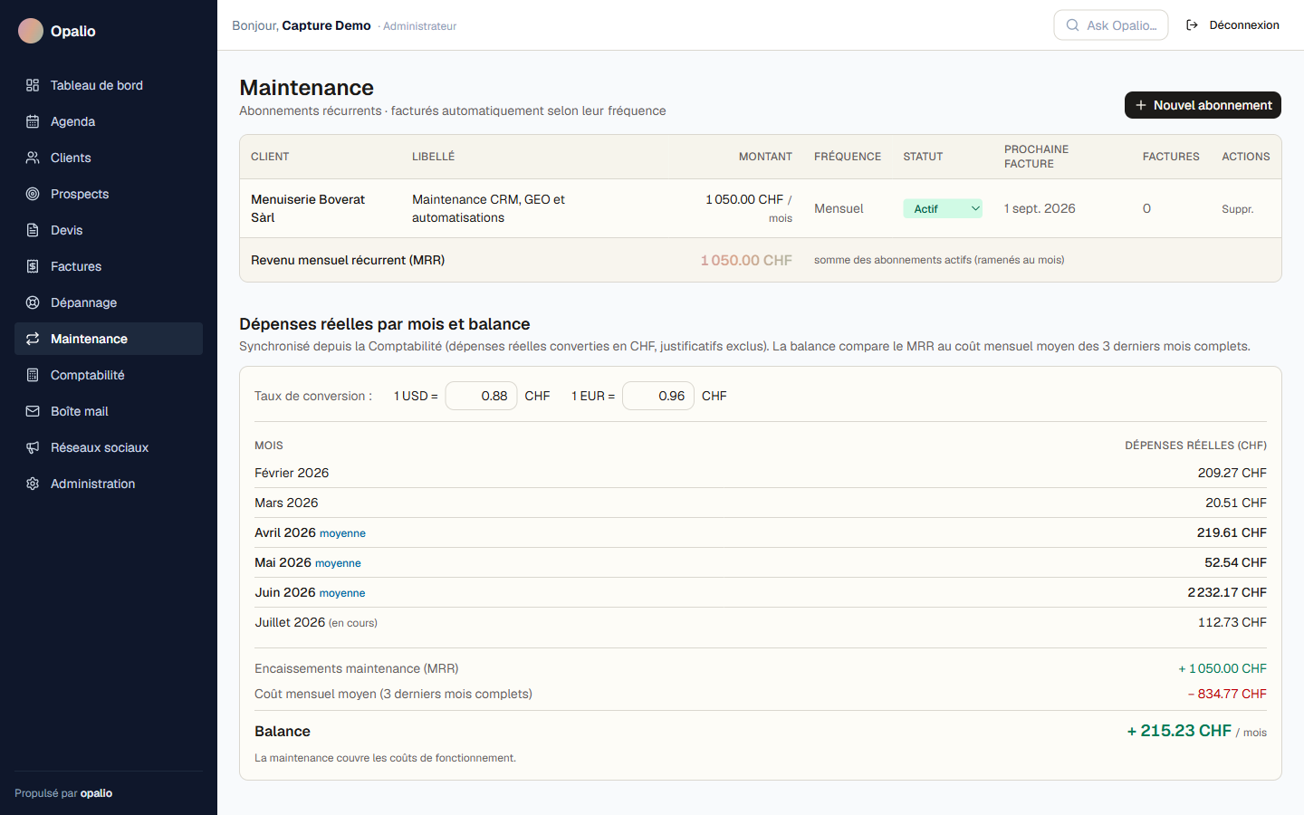Open the Boîte mail page
The width and height of the screenshot is (1304, 815).
109,411
